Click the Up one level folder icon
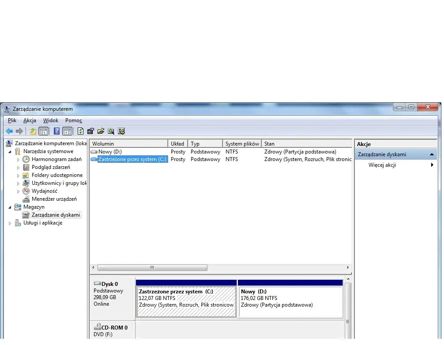Image resolution: width=444 pixels, height=345 pixels. 33,131
